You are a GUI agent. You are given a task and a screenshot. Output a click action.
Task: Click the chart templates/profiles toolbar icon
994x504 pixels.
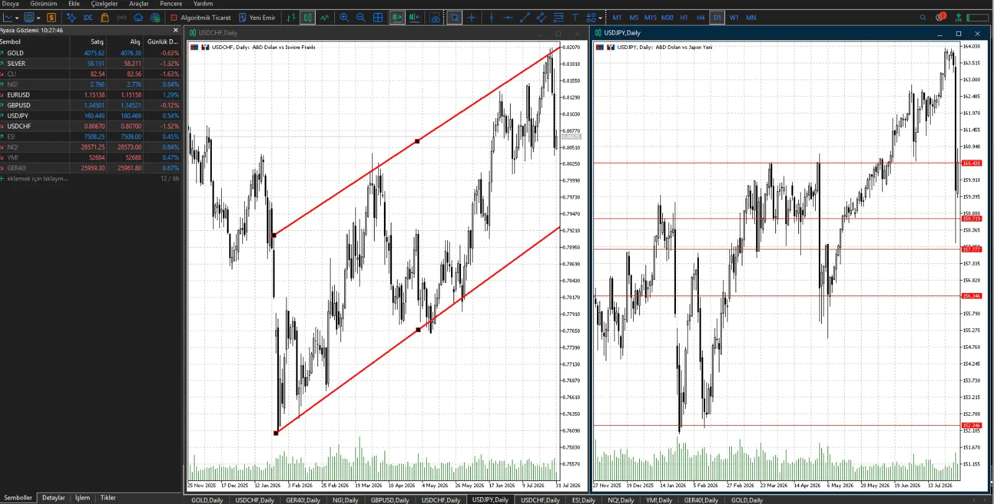[x=29, y=17]
